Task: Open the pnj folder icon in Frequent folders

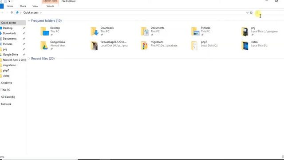Action: (x=245, y=32)
